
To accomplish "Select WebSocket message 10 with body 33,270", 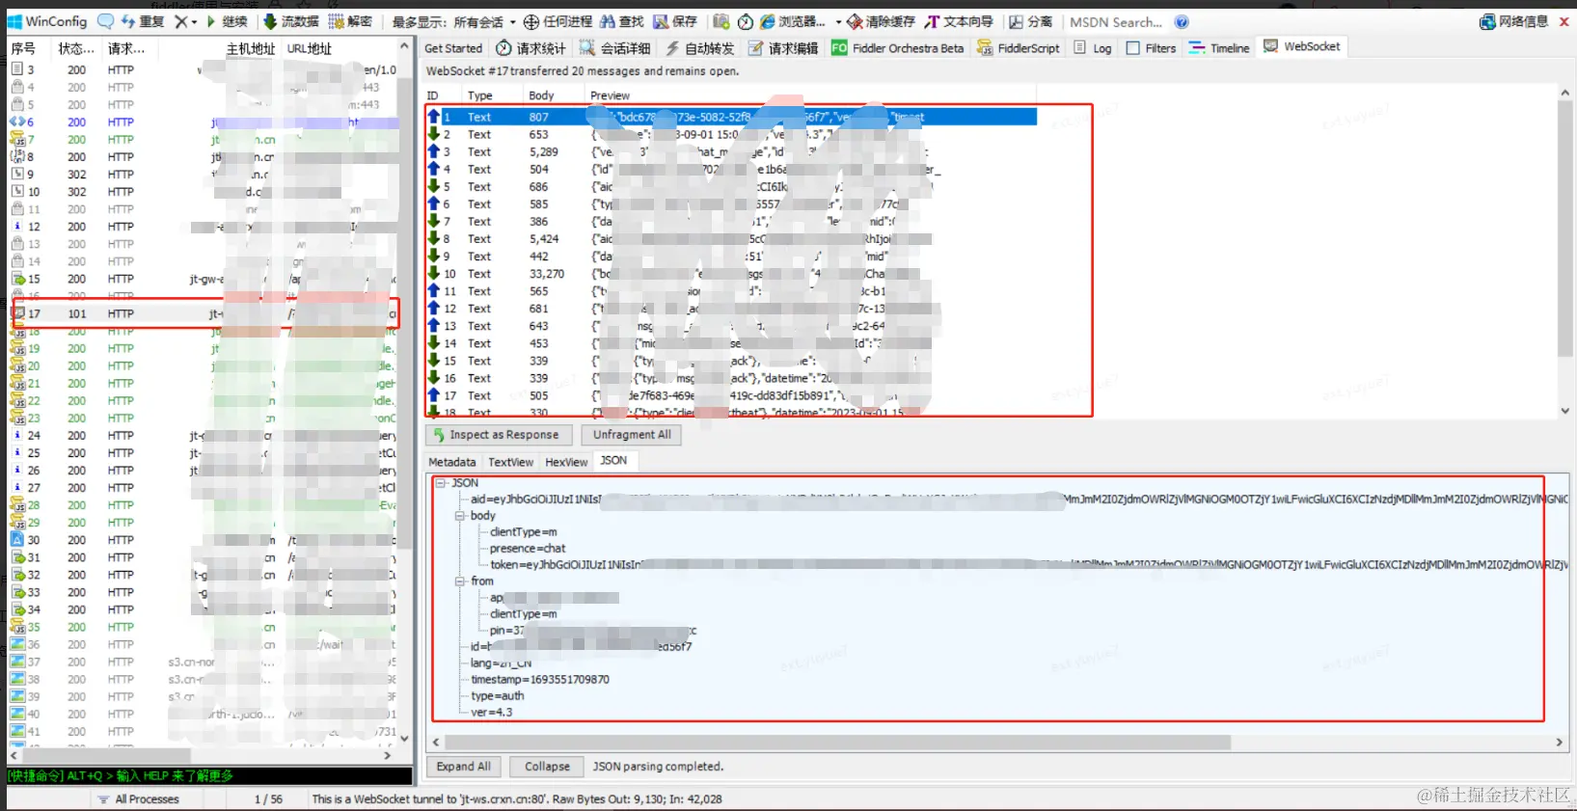I will pos(731,274).
